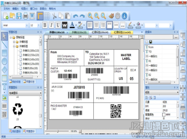Open the fill bucket color dropdown
This screenshot has height=139, width=187.
(x=142, y=25)
